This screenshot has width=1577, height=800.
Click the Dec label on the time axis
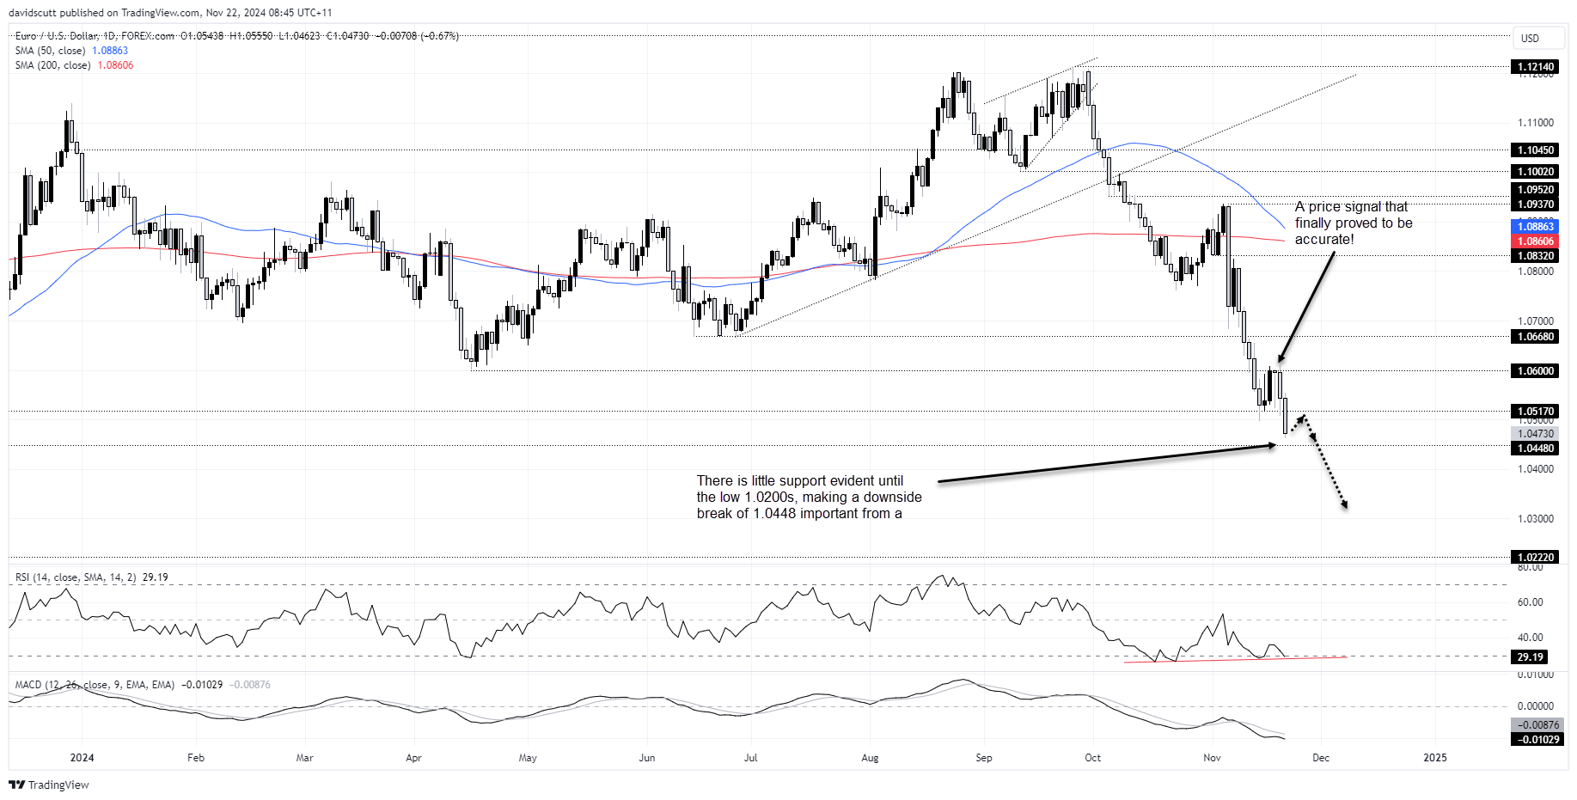[x=1321, y=758]
